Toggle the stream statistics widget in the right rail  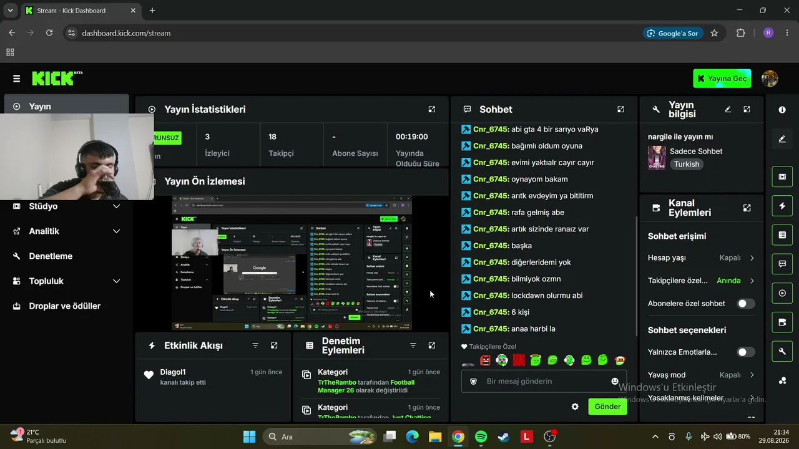[x=782, y=293]
